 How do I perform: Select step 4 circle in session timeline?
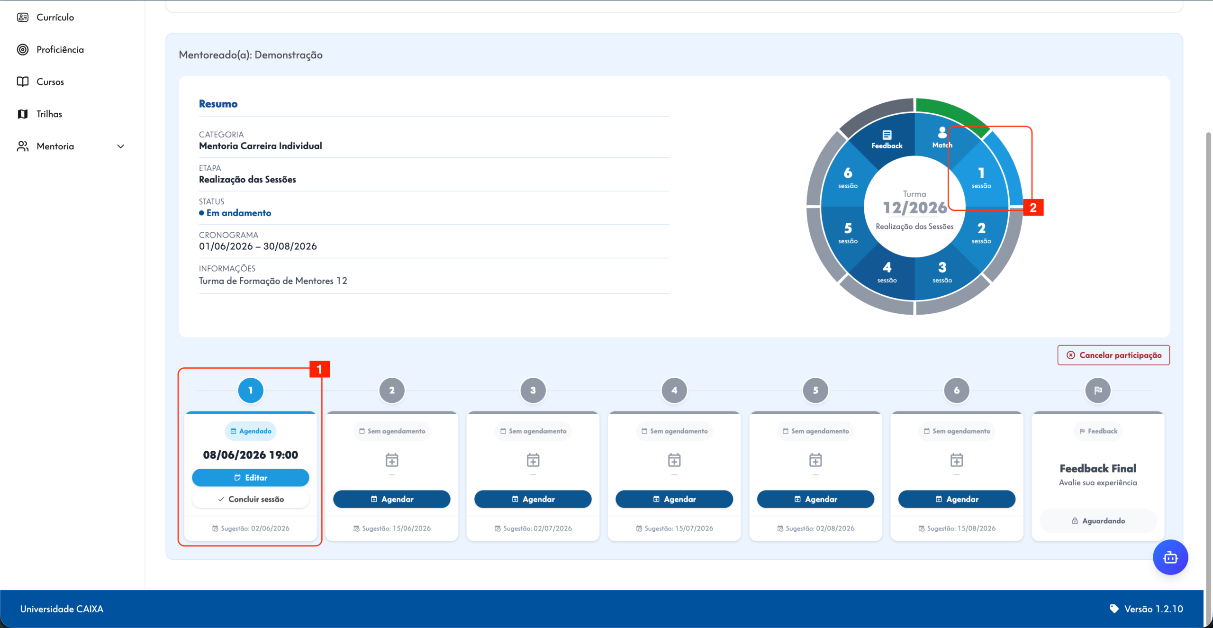coord(674,391)
